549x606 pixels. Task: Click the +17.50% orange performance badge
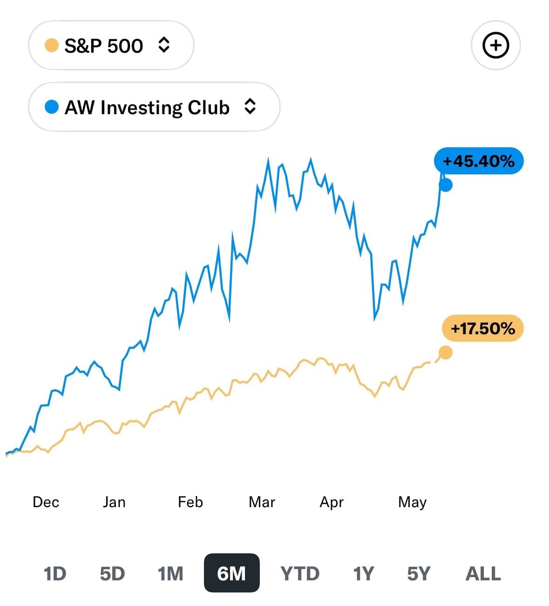tap(482, 329)
